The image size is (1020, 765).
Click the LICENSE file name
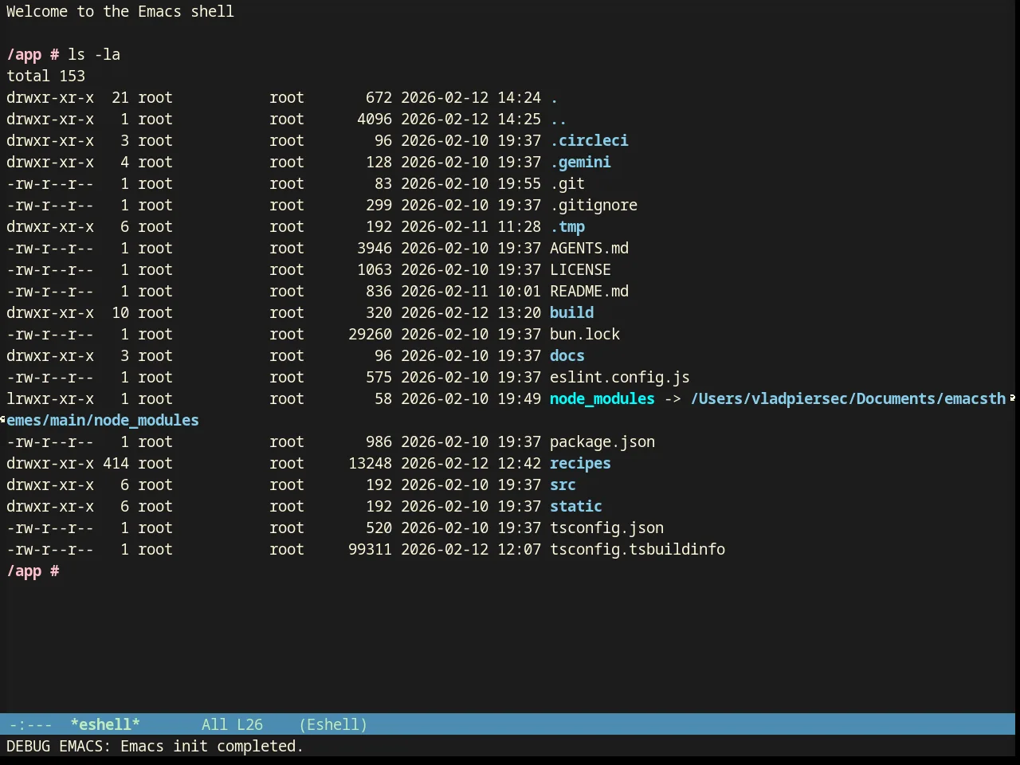pyautogui.click(x=580, y=269)
